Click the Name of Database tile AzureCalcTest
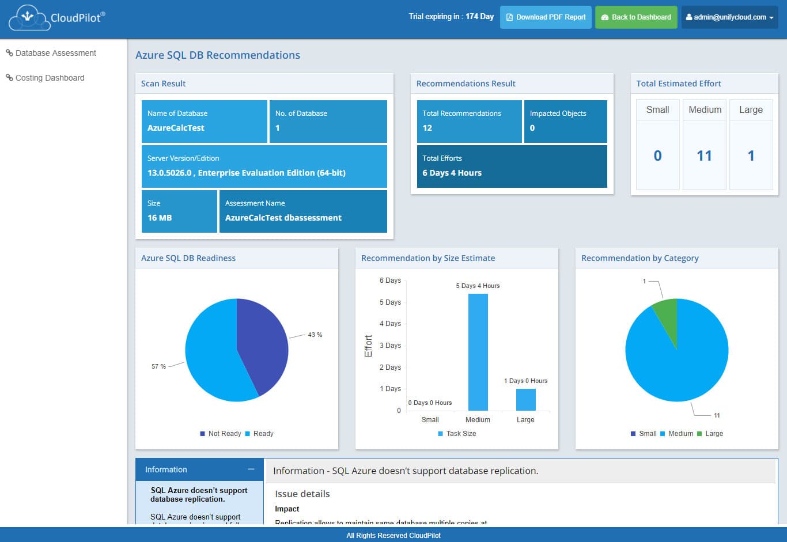The width and height of the screenshot is (787, 542). click(205, 121)
